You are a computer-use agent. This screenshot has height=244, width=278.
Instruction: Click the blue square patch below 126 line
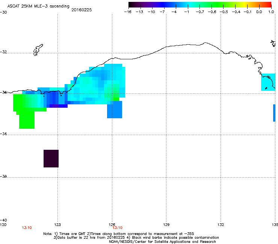(x=115, y=110)
